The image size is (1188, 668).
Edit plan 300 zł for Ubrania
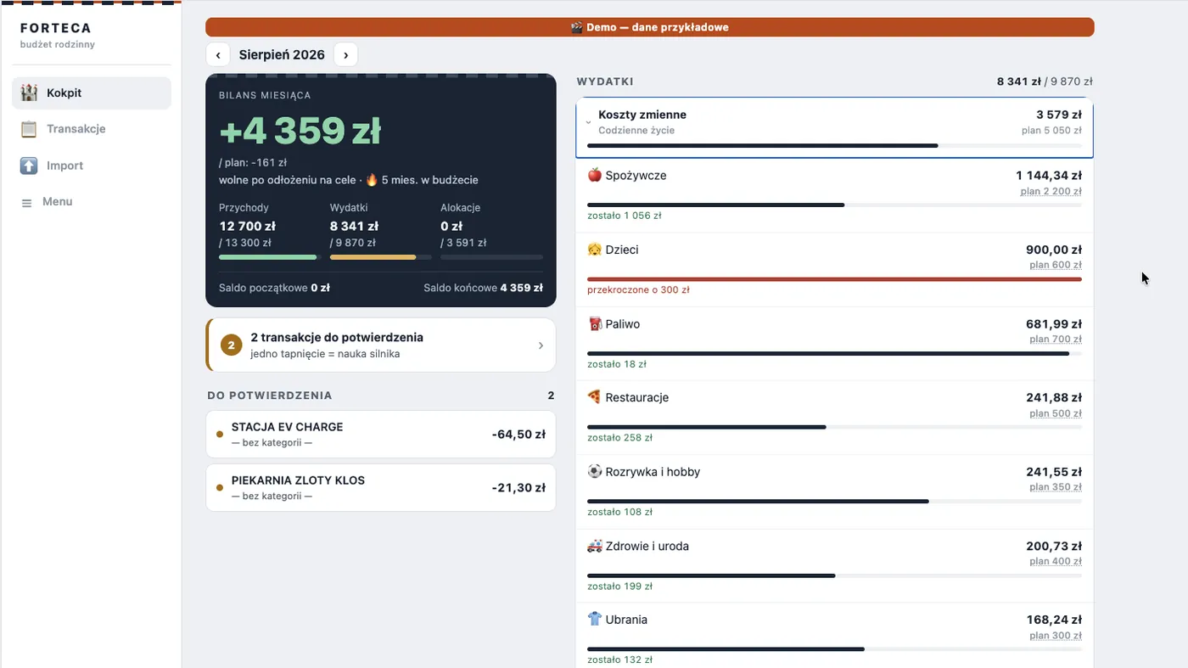(x=1056, y=636)
